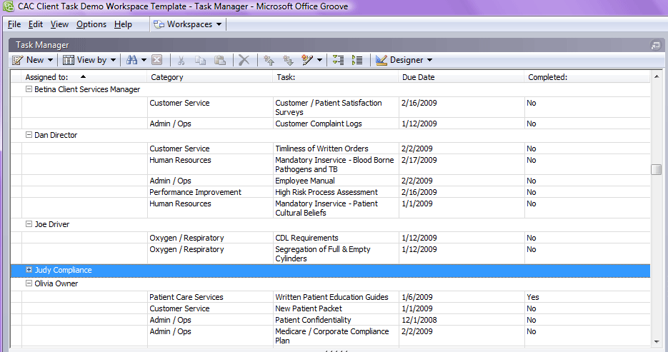Select the CDL Requirements task
Viewport: 668px width, 352px height.
[x=306, y=238]
